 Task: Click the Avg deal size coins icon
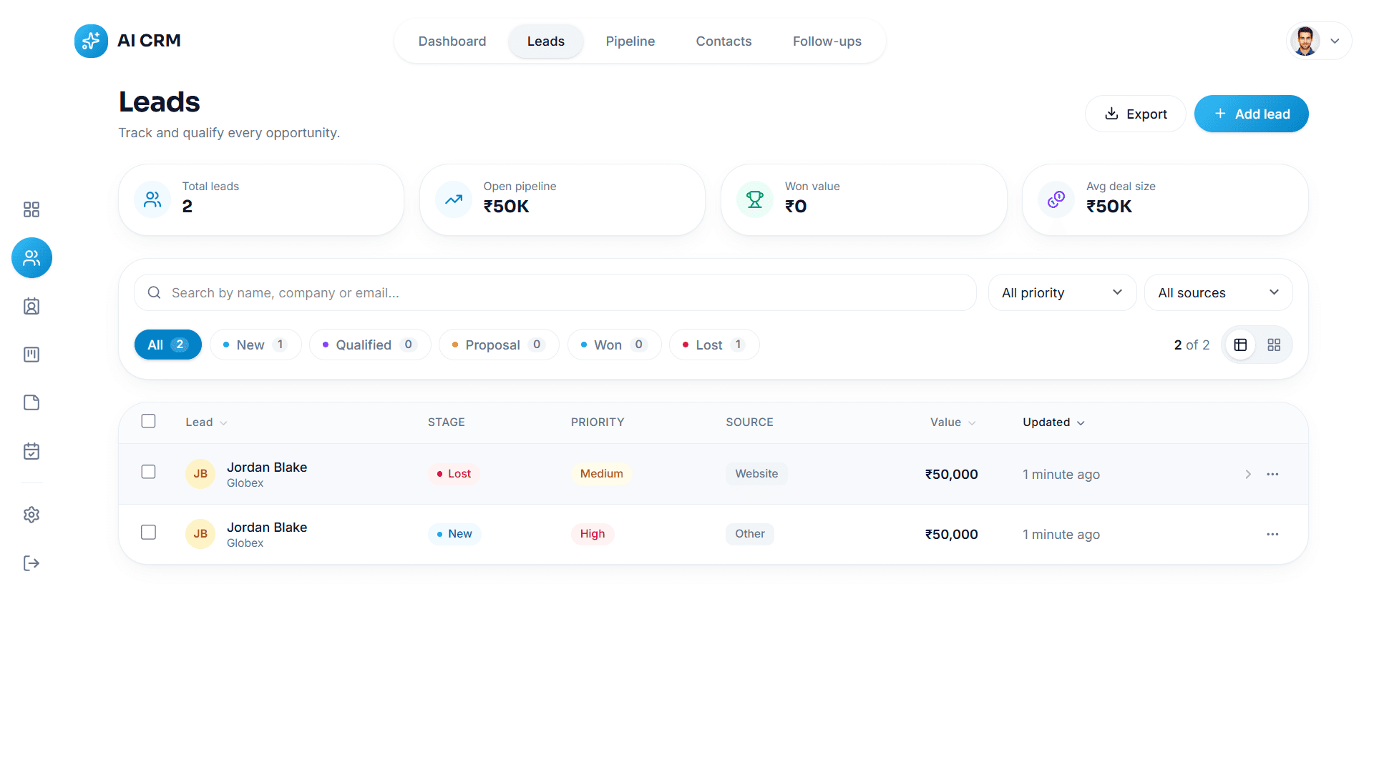(x=1056, y=199)
